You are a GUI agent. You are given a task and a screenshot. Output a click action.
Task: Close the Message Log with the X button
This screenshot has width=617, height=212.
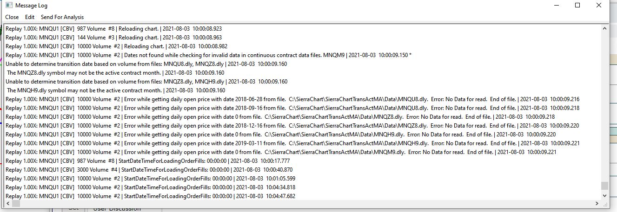(599, 6)
